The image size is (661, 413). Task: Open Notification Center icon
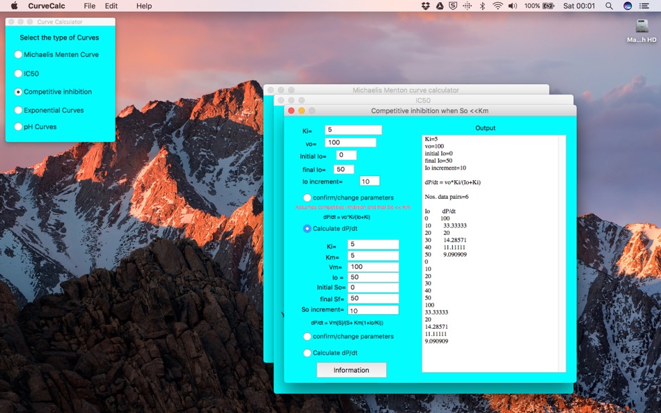click(644, 6)
